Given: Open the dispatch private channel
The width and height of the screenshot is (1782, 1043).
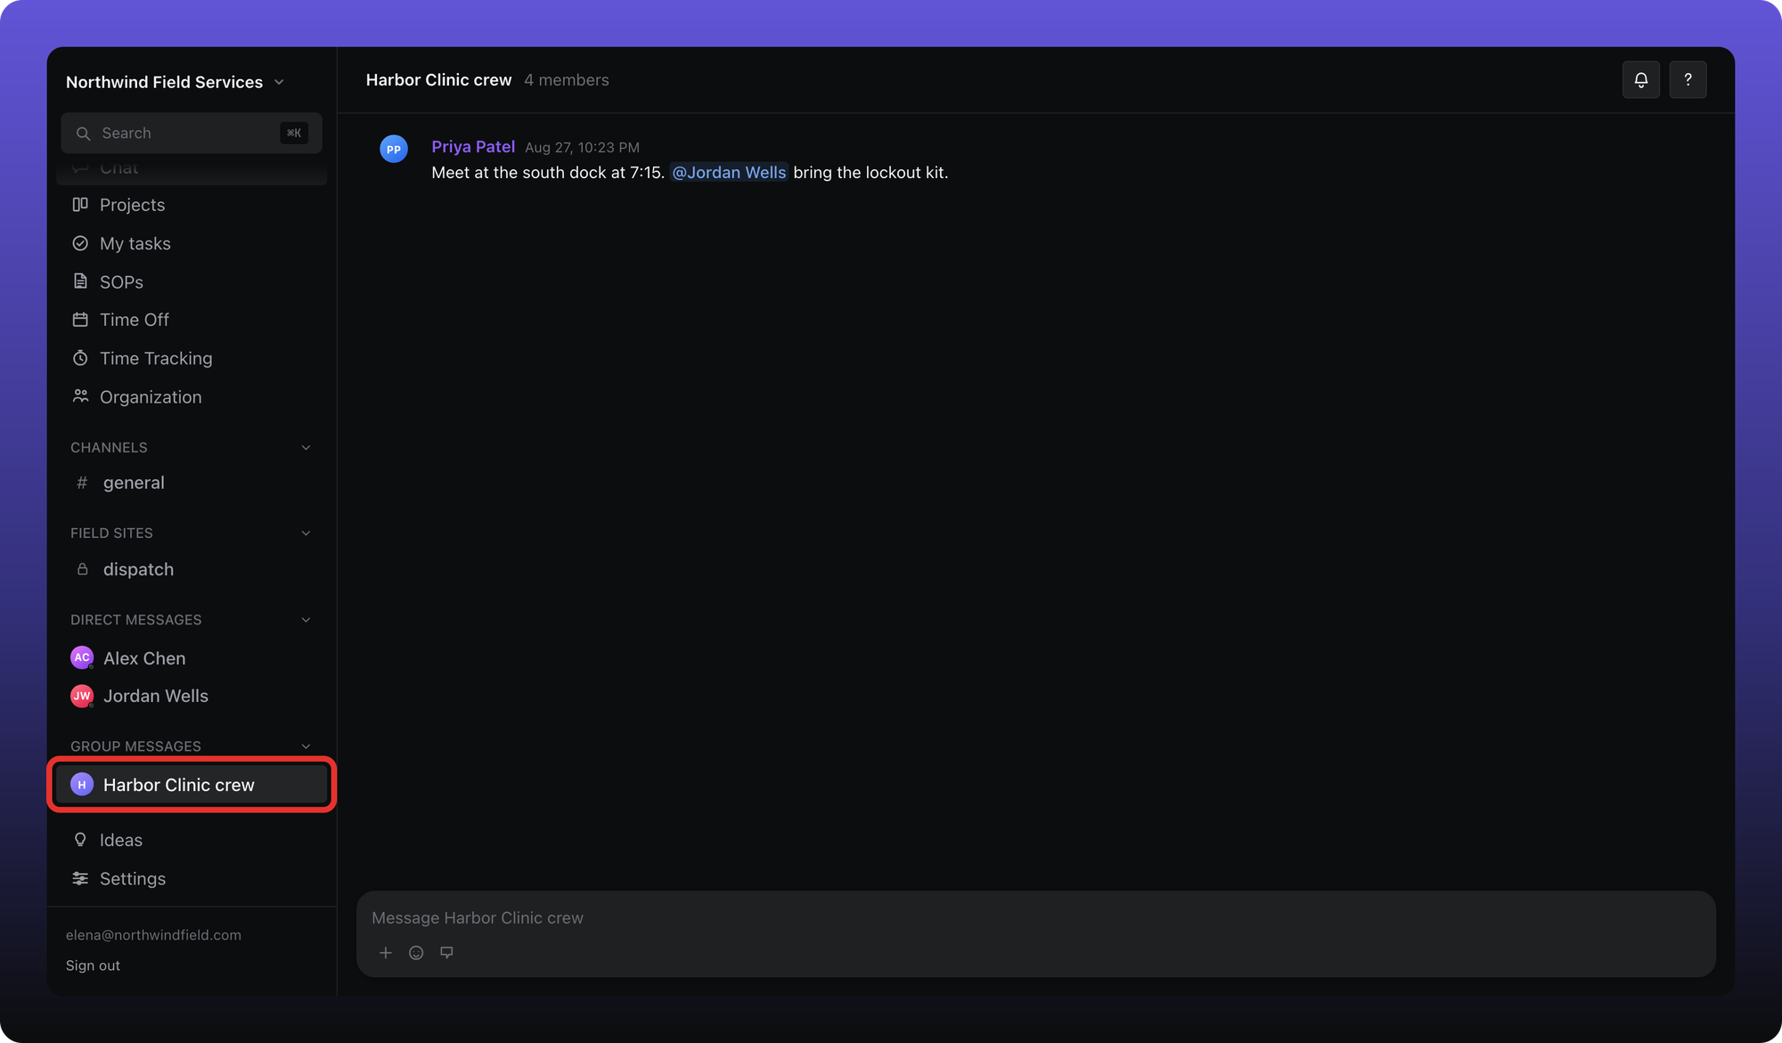Looking at the screenshot, I should point(192,569).
